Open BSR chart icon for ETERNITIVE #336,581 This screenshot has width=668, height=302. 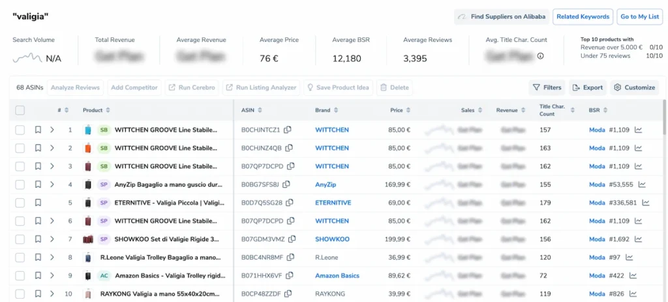click(646, 203)
